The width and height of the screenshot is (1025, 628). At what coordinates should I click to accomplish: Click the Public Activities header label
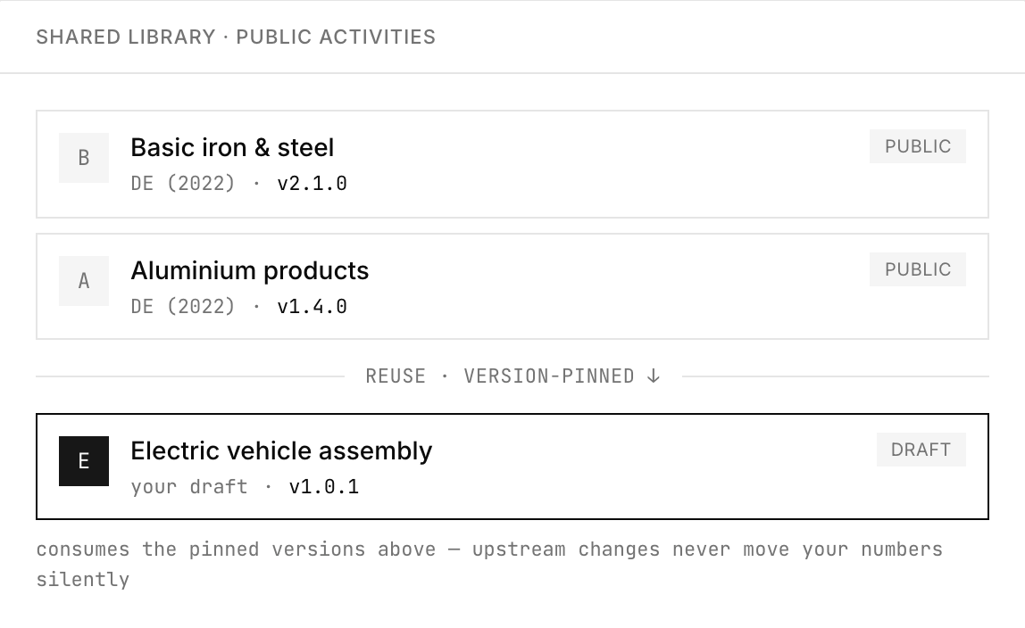point(336,37)
